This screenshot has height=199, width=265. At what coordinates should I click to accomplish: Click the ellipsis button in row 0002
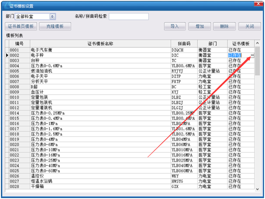click(252, 55)
